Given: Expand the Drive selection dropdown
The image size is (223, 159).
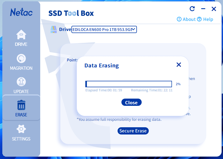Looking at the screenshot, I should [104, 29].
